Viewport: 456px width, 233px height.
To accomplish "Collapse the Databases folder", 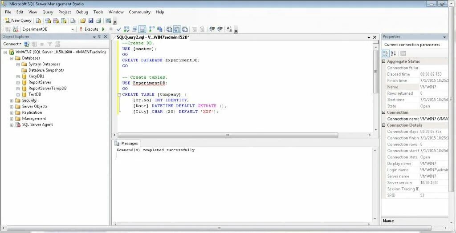I will (12, 58).
